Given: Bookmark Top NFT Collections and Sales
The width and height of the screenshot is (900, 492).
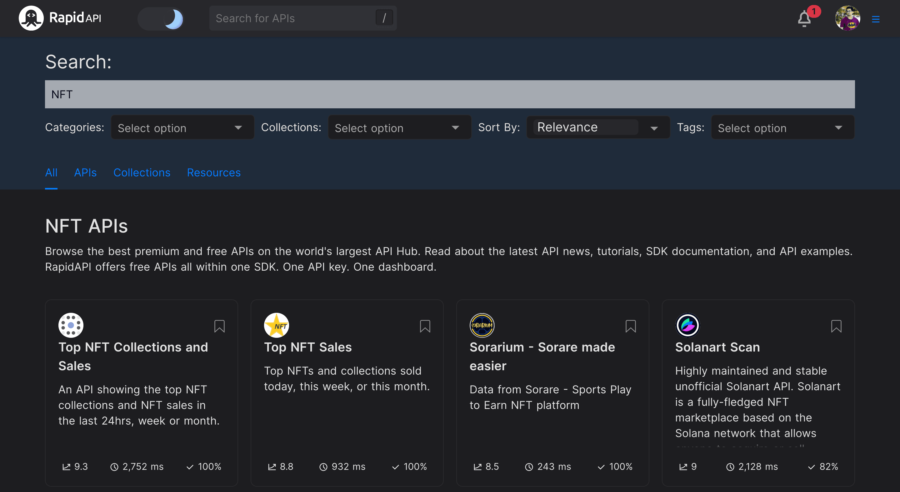Looking at the screenshot, I should point(219,326).
